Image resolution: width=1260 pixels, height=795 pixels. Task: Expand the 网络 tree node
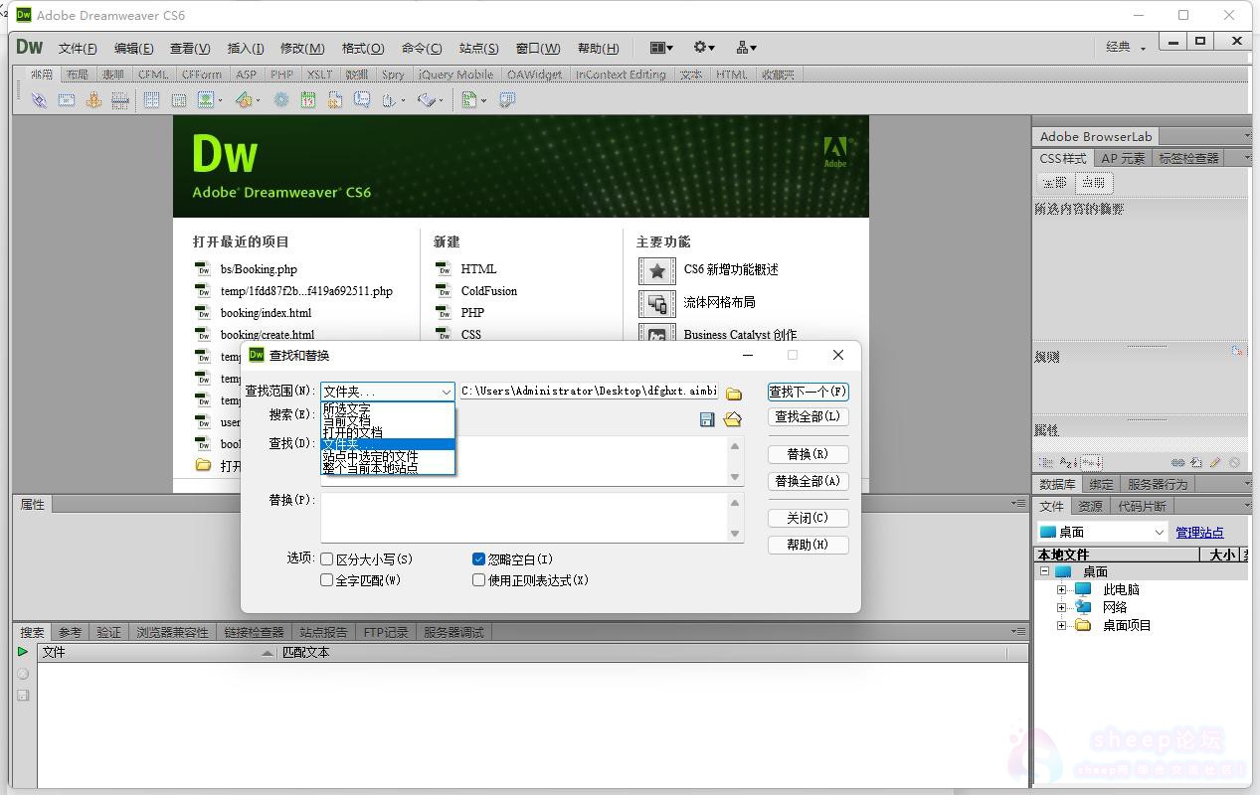[x=1061, y=607]
